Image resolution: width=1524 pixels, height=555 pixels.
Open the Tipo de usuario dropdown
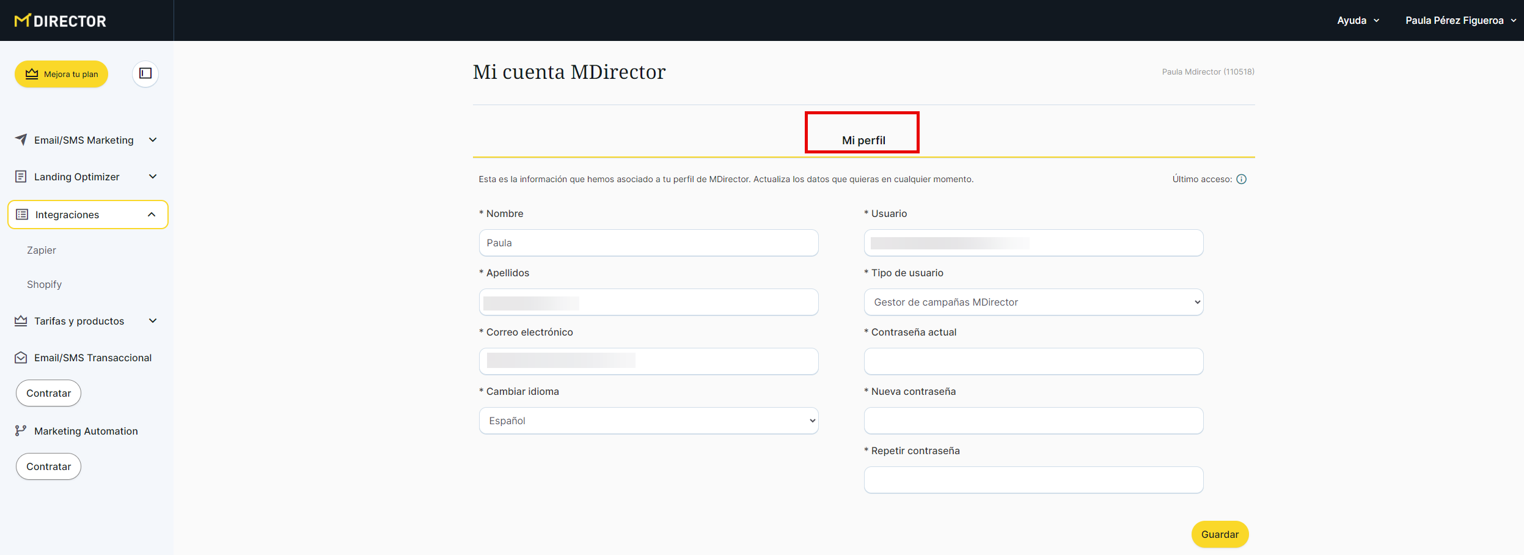[1033, 302]
